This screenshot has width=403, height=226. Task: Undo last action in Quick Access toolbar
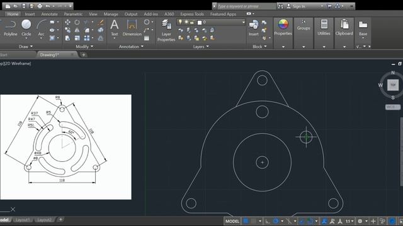[x=48, y=6]
